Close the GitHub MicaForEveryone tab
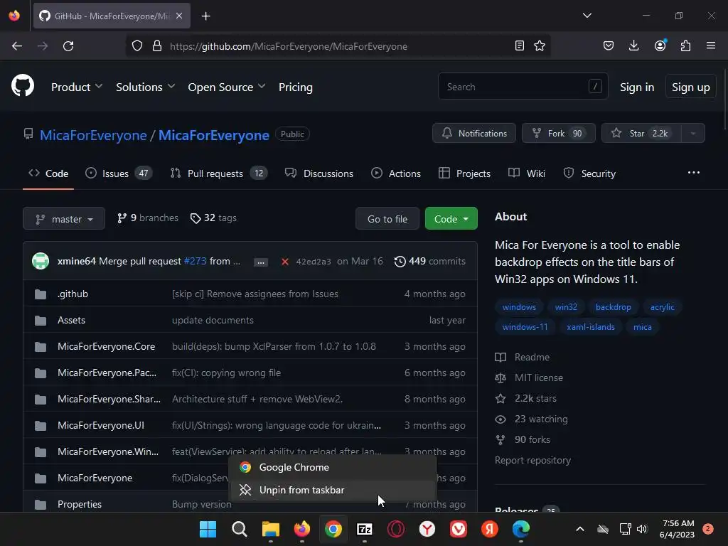Image resolution: width=728 pixels, height=546 pixels. coord(179,16)
